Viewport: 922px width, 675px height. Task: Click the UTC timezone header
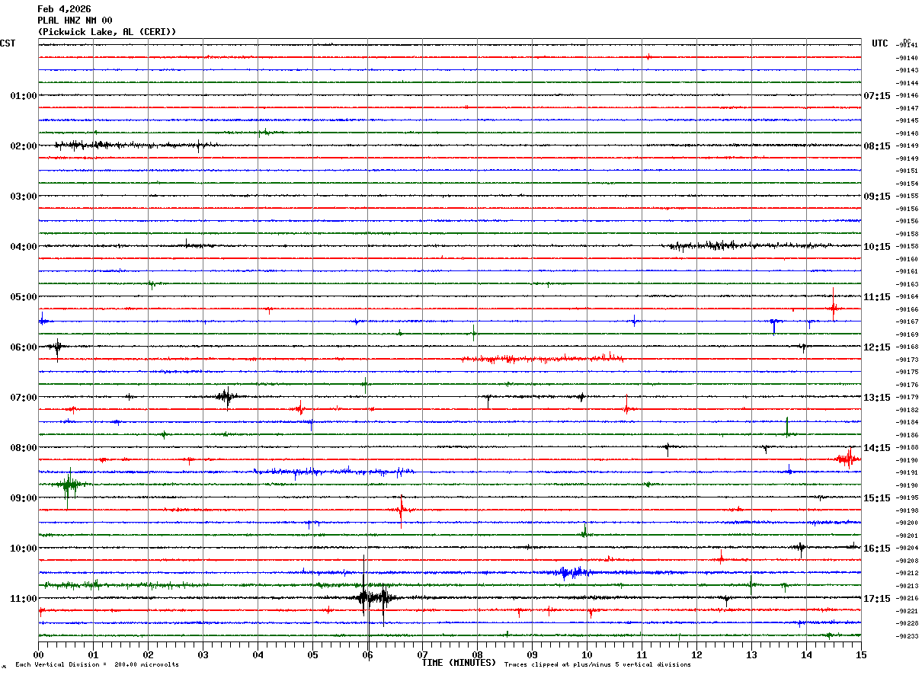[880, 43]
